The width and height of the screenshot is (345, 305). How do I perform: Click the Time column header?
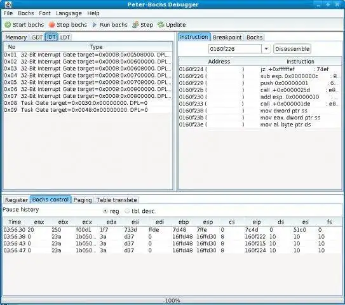[x=15, y=222]
